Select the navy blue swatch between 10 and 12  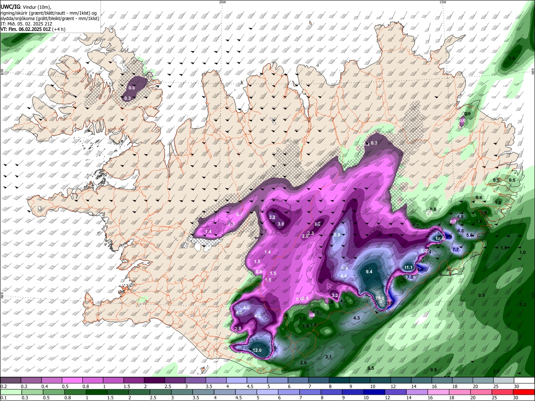pos(374,392)
